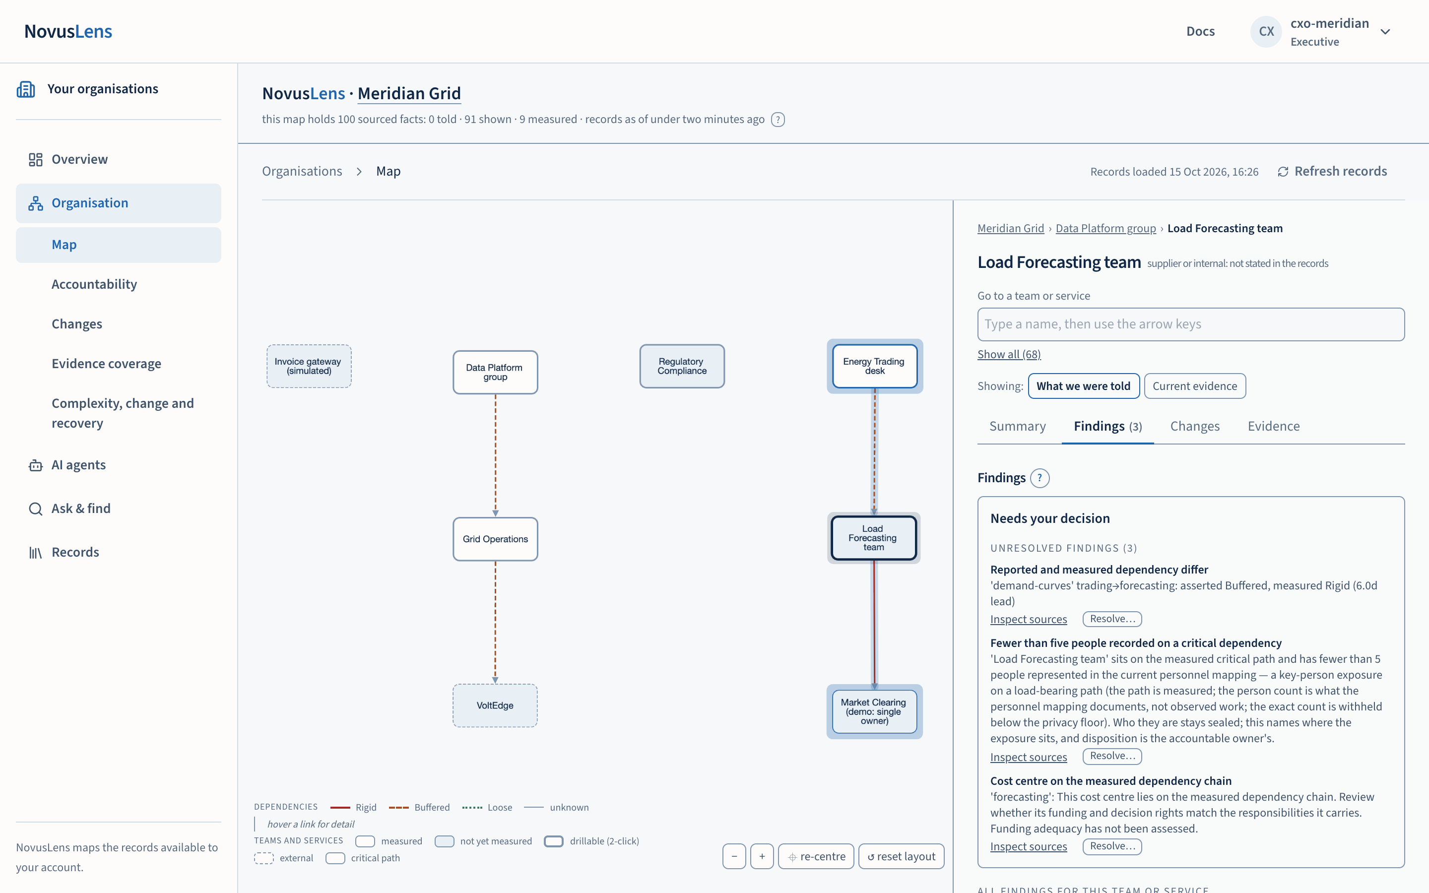Open help icon beside sourced facts line
Image resolution: width=1429 pixels, height=893 pixels.
(x=779, y=120)
